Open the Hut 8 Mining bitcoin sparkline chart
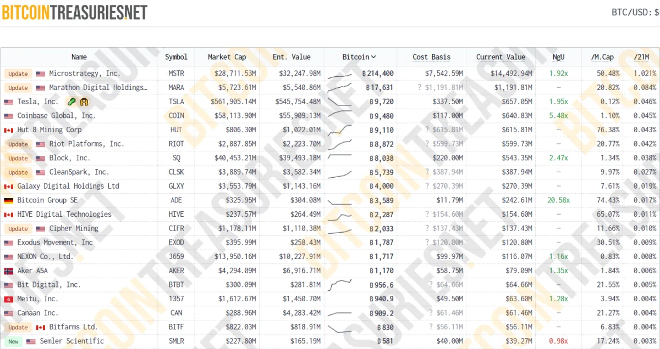 (339, 130)
